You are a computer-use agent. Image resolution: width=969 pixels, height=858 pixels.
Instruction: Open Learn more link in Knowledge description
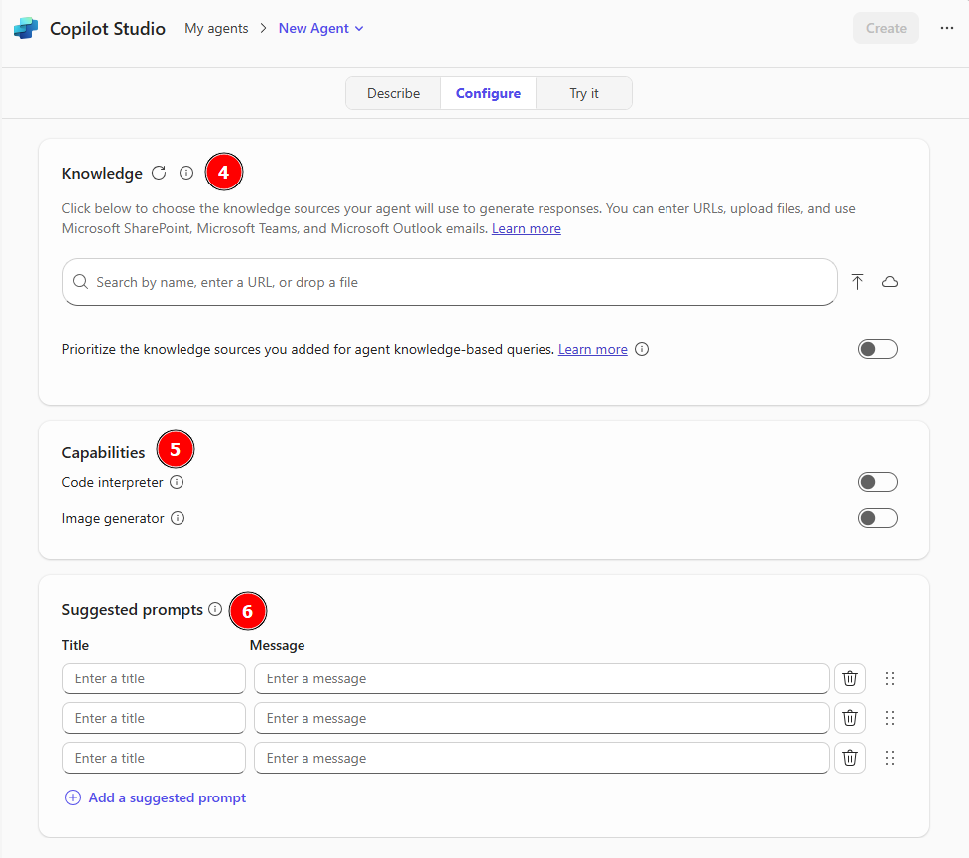(x=526, y=229)
